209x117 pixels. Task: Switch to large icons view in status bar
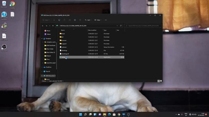point(161,81)
